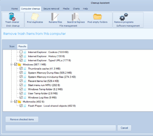This screenshot has width=153, height=136.
Task: Click file icon beside Windows Temp folder
Action: click(x=25, y=89)
